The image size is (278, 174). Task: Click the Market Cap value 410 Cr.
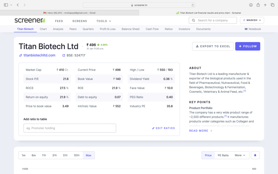click(63, 70)
